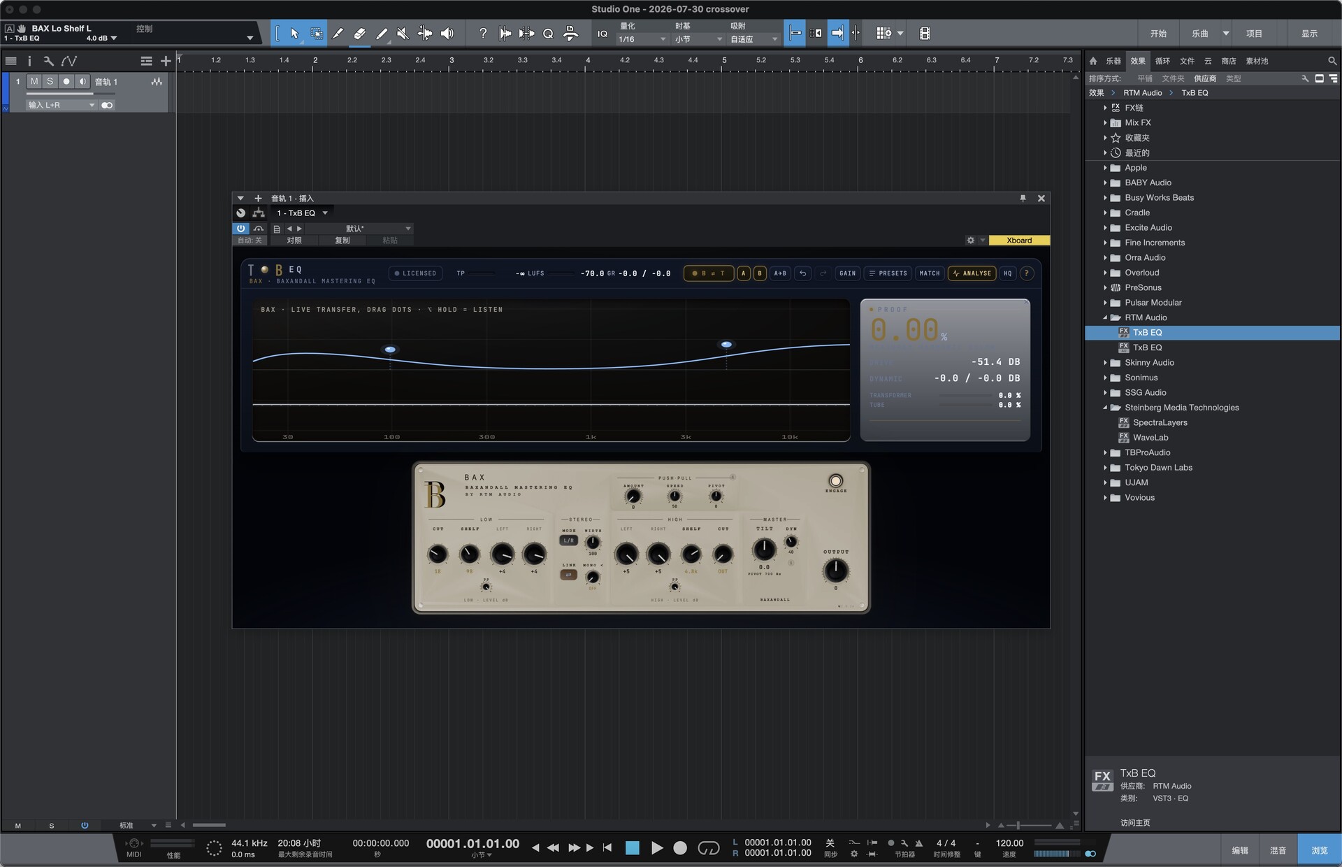1342x867 pixels.
Task: Click the Q quantize icon in toolbar
Action: (548, 33)
